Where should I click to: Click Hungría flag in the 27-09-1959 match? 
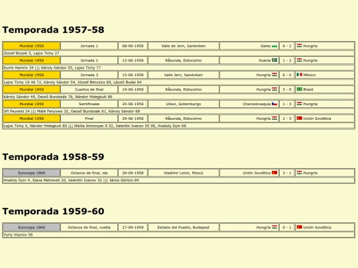coord(274,227)
